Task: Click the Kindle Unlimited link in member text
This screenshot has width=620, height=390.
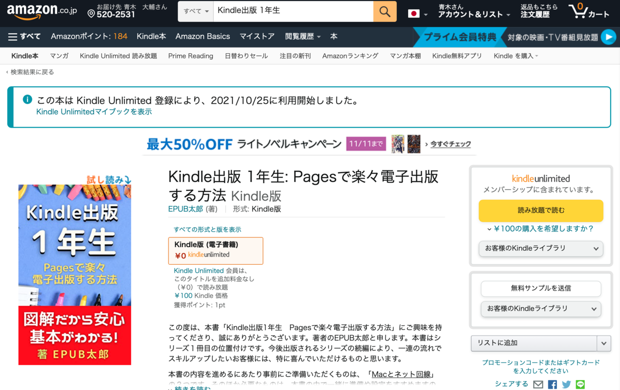Action: tap(199, 271)
